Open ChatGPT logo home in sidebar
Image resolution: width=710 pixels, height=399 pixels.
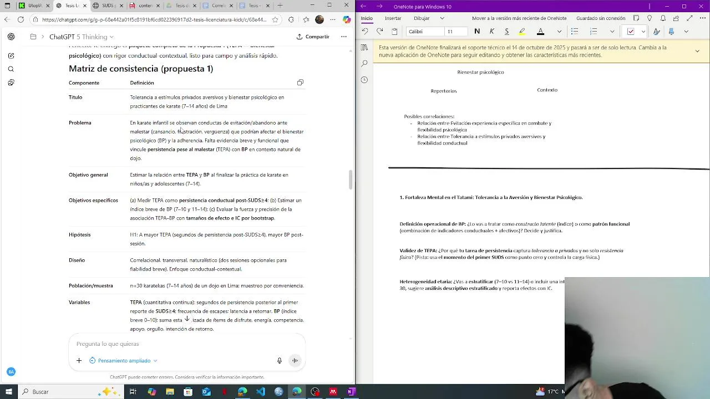(11, 37)
